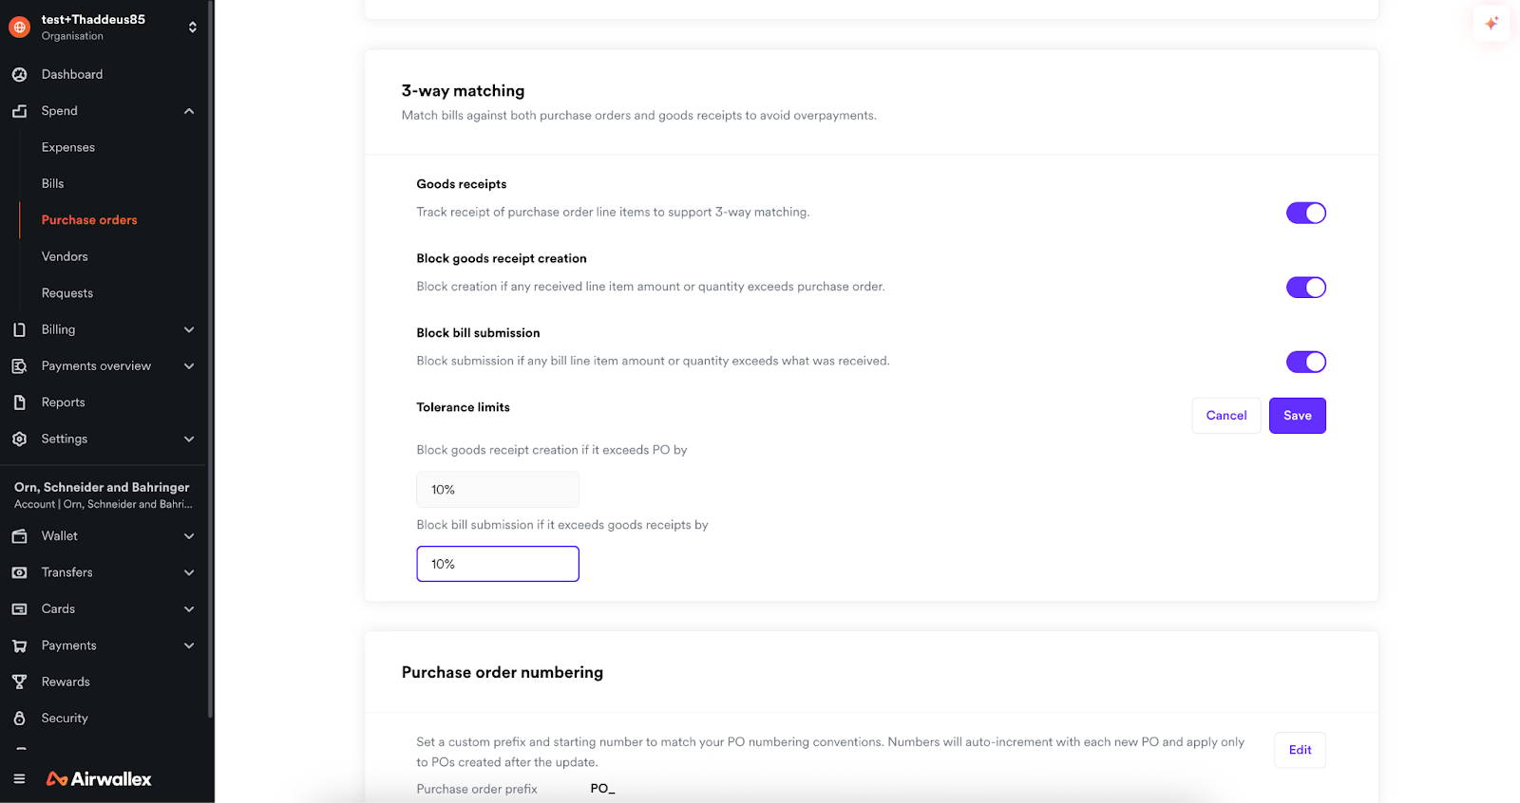Click the Security lock icon
Image resolution: width=1520 pixels, height=803 pixels.
pyautogui.click(x=19, y=719)
